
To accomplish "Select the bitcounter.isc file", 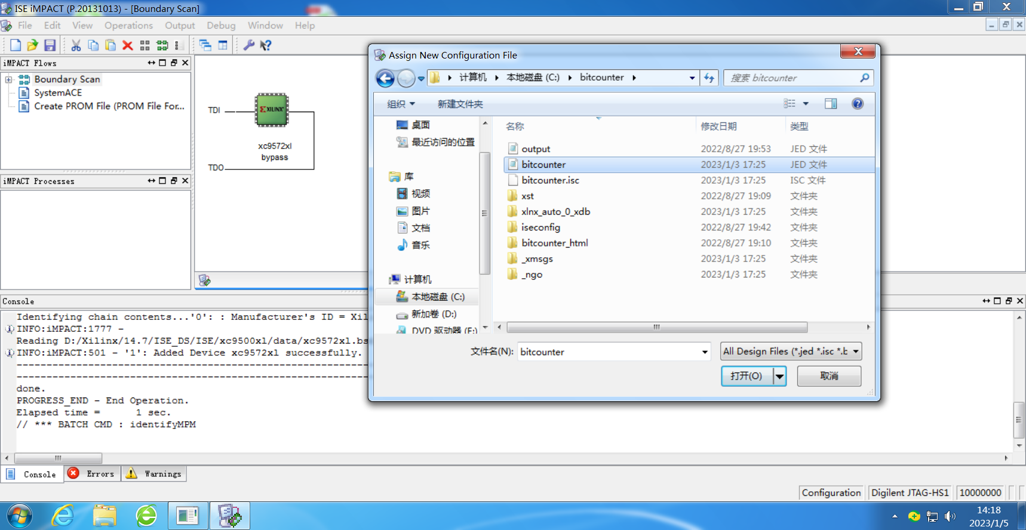I will [550, 180].
